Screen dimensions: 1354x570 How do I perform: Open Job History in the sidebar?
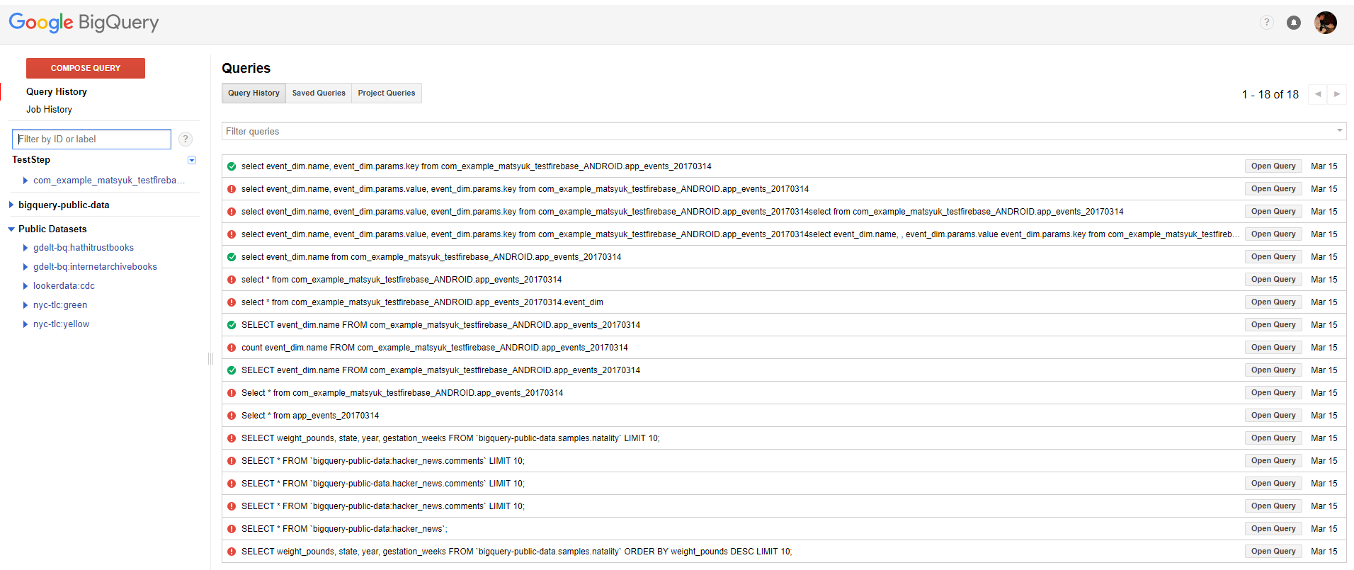point(49,110)
